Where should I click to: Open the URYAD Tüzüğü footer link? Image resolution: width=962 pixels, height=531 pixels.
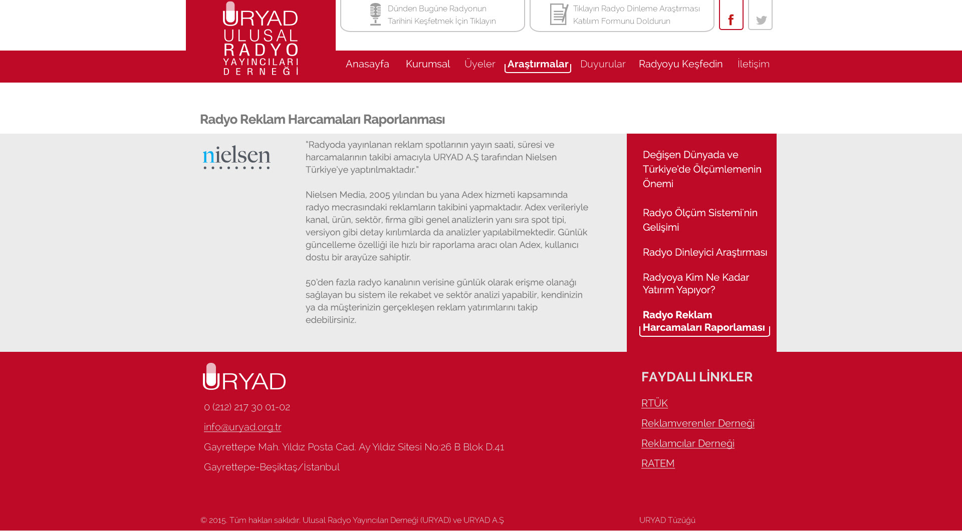667,520
